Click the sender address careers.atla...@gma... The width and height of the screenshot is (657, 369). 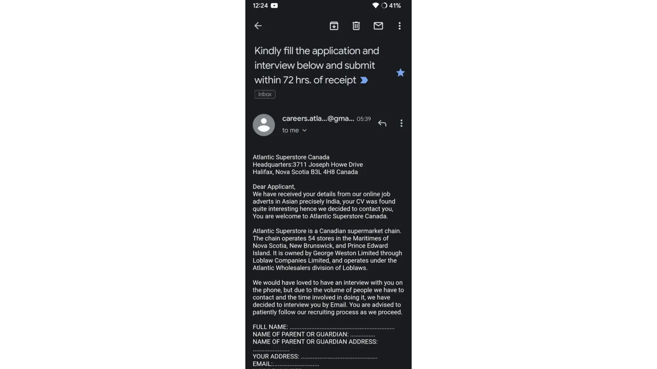pyautogui.click(x=318, y=118)
